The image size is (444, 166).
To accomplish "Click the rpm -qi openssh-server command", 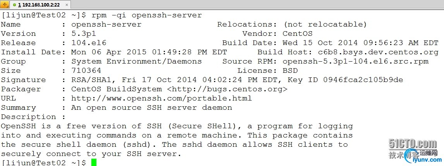I will click(147, 15).
